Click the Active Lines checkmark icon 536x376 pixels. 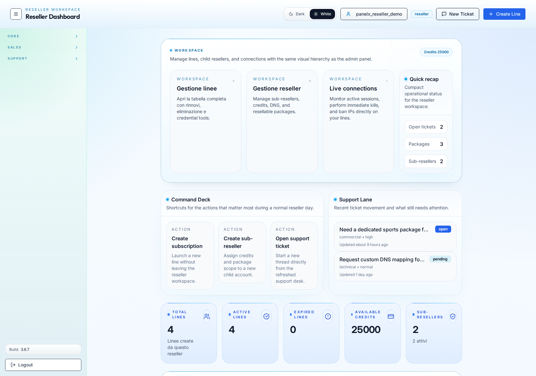266,316
